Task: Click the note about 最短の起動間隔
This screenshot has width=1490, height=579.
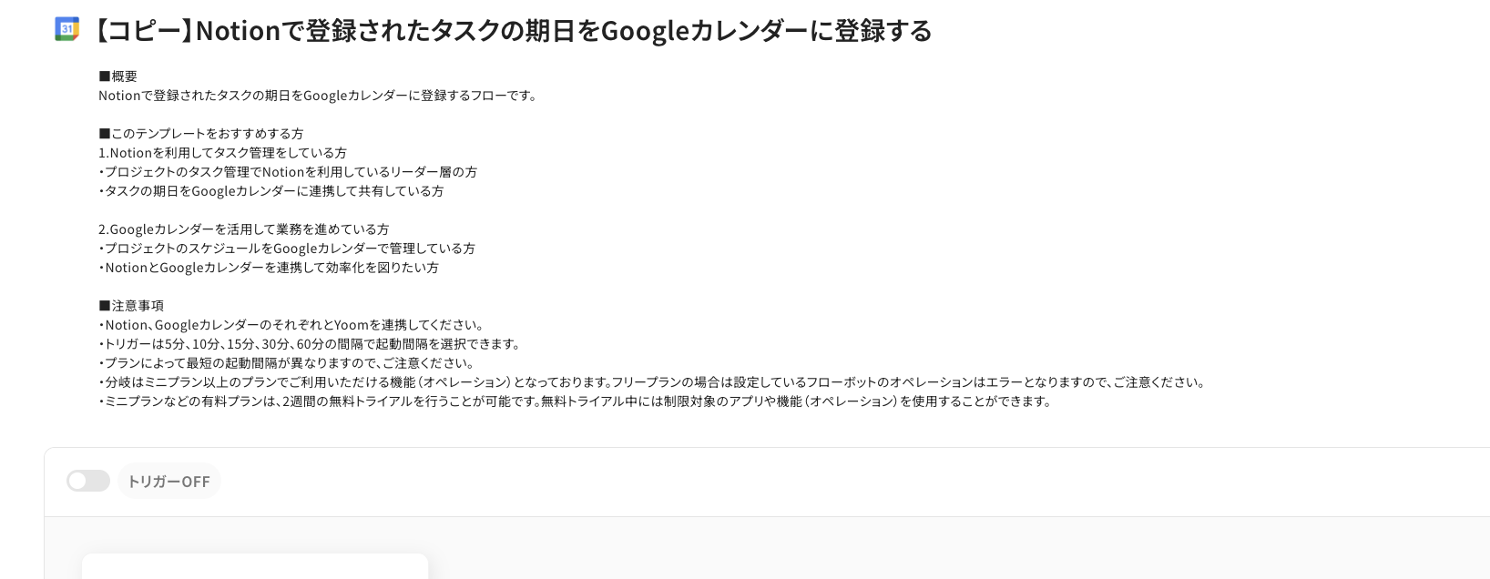Action: point(287,363)
